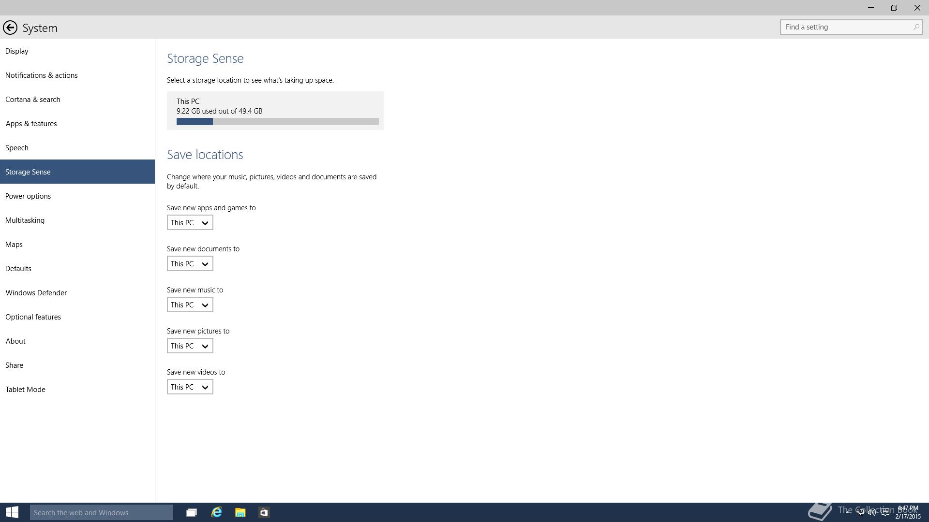Screen dimensions: 929x522
Task: Select Speech in the sidebar
Action: pos(77,147)
